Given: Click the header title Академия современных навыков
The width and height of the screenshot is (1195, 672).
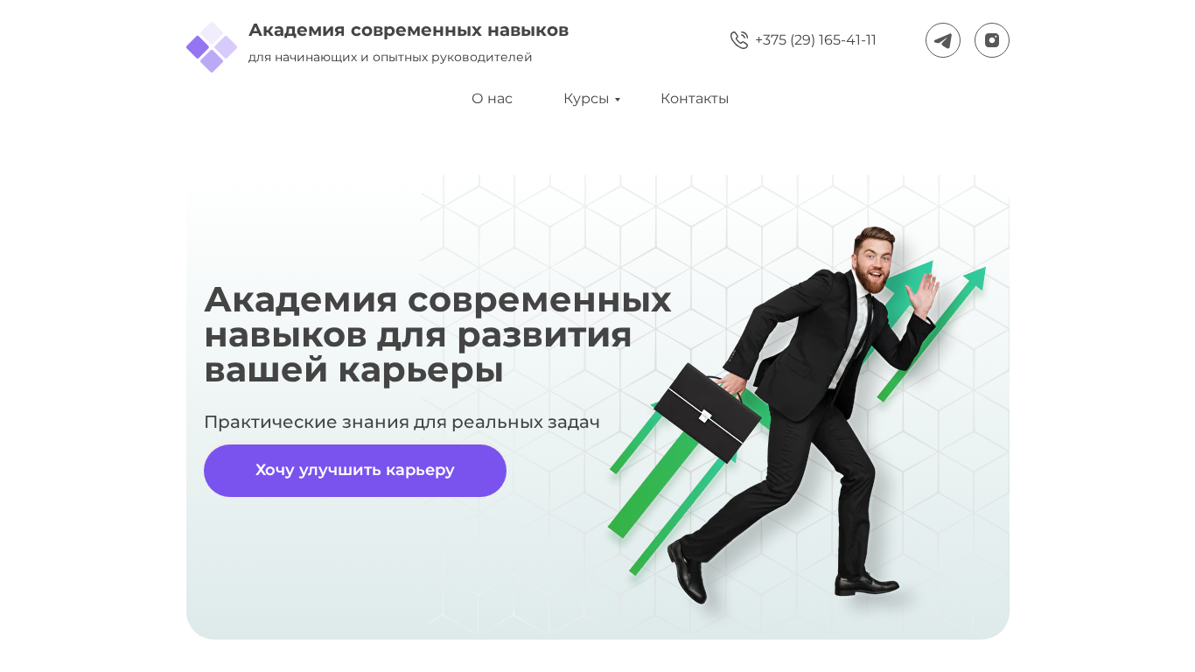Looking at the screenshot, I should coord(409,31).
